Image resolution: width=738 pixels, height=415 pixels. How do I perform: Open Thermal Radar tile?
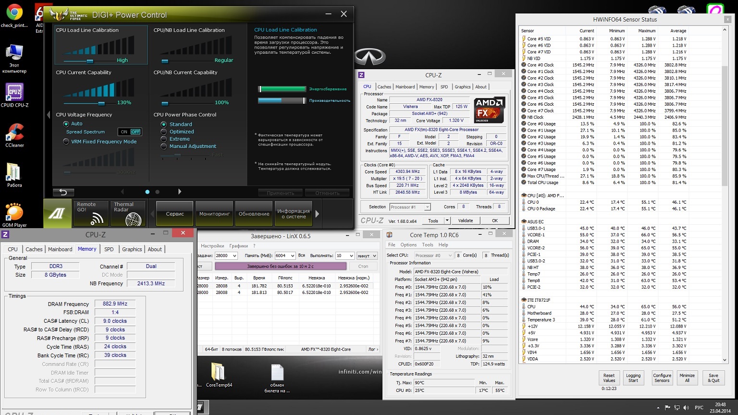128,213
